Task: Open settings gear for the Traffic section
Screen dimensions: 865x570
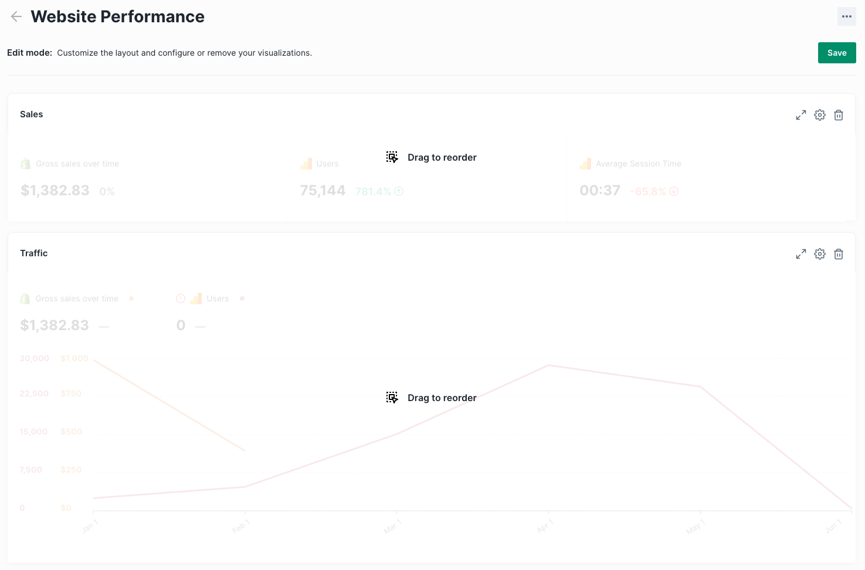Action: 820,254
